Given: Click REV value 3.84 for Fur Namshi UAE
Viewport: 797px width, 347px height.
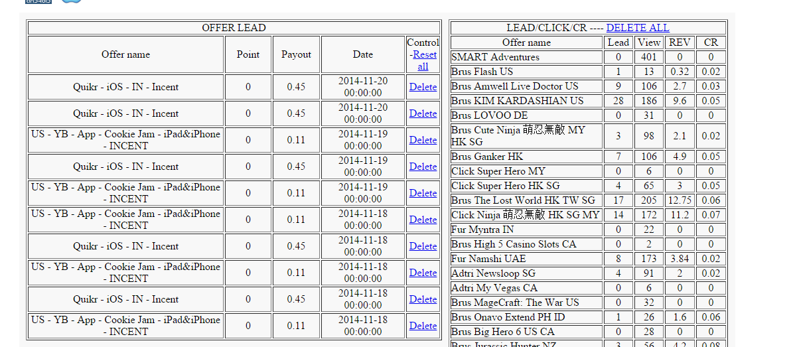Looking at the screenshot, I should pos(680,259).
